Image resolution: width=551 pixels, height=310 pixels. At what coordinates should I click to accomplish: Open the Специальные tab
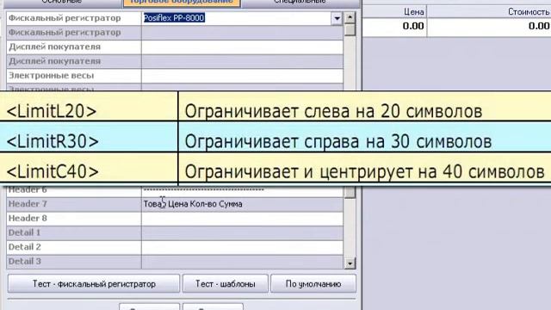click(x=300, y=3)
